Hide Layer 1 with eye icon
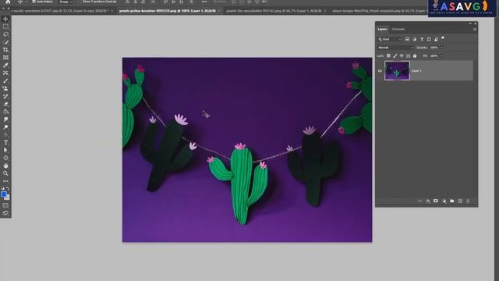 [x=380, y=71]
